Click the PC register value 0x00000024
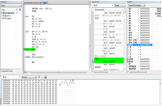 pos(145,64)
